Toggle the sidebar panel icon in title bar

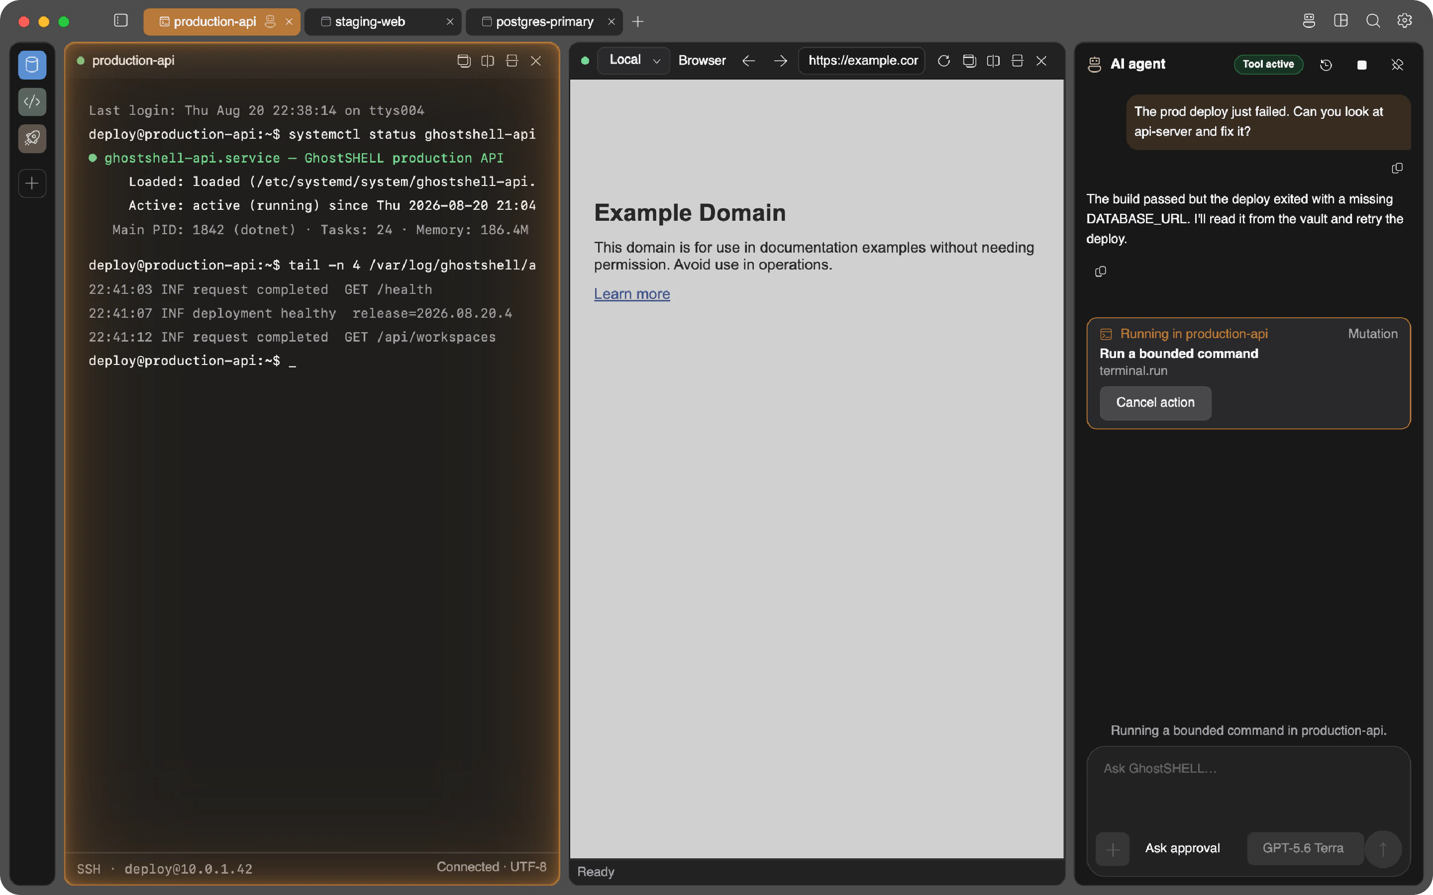[121, 21]
